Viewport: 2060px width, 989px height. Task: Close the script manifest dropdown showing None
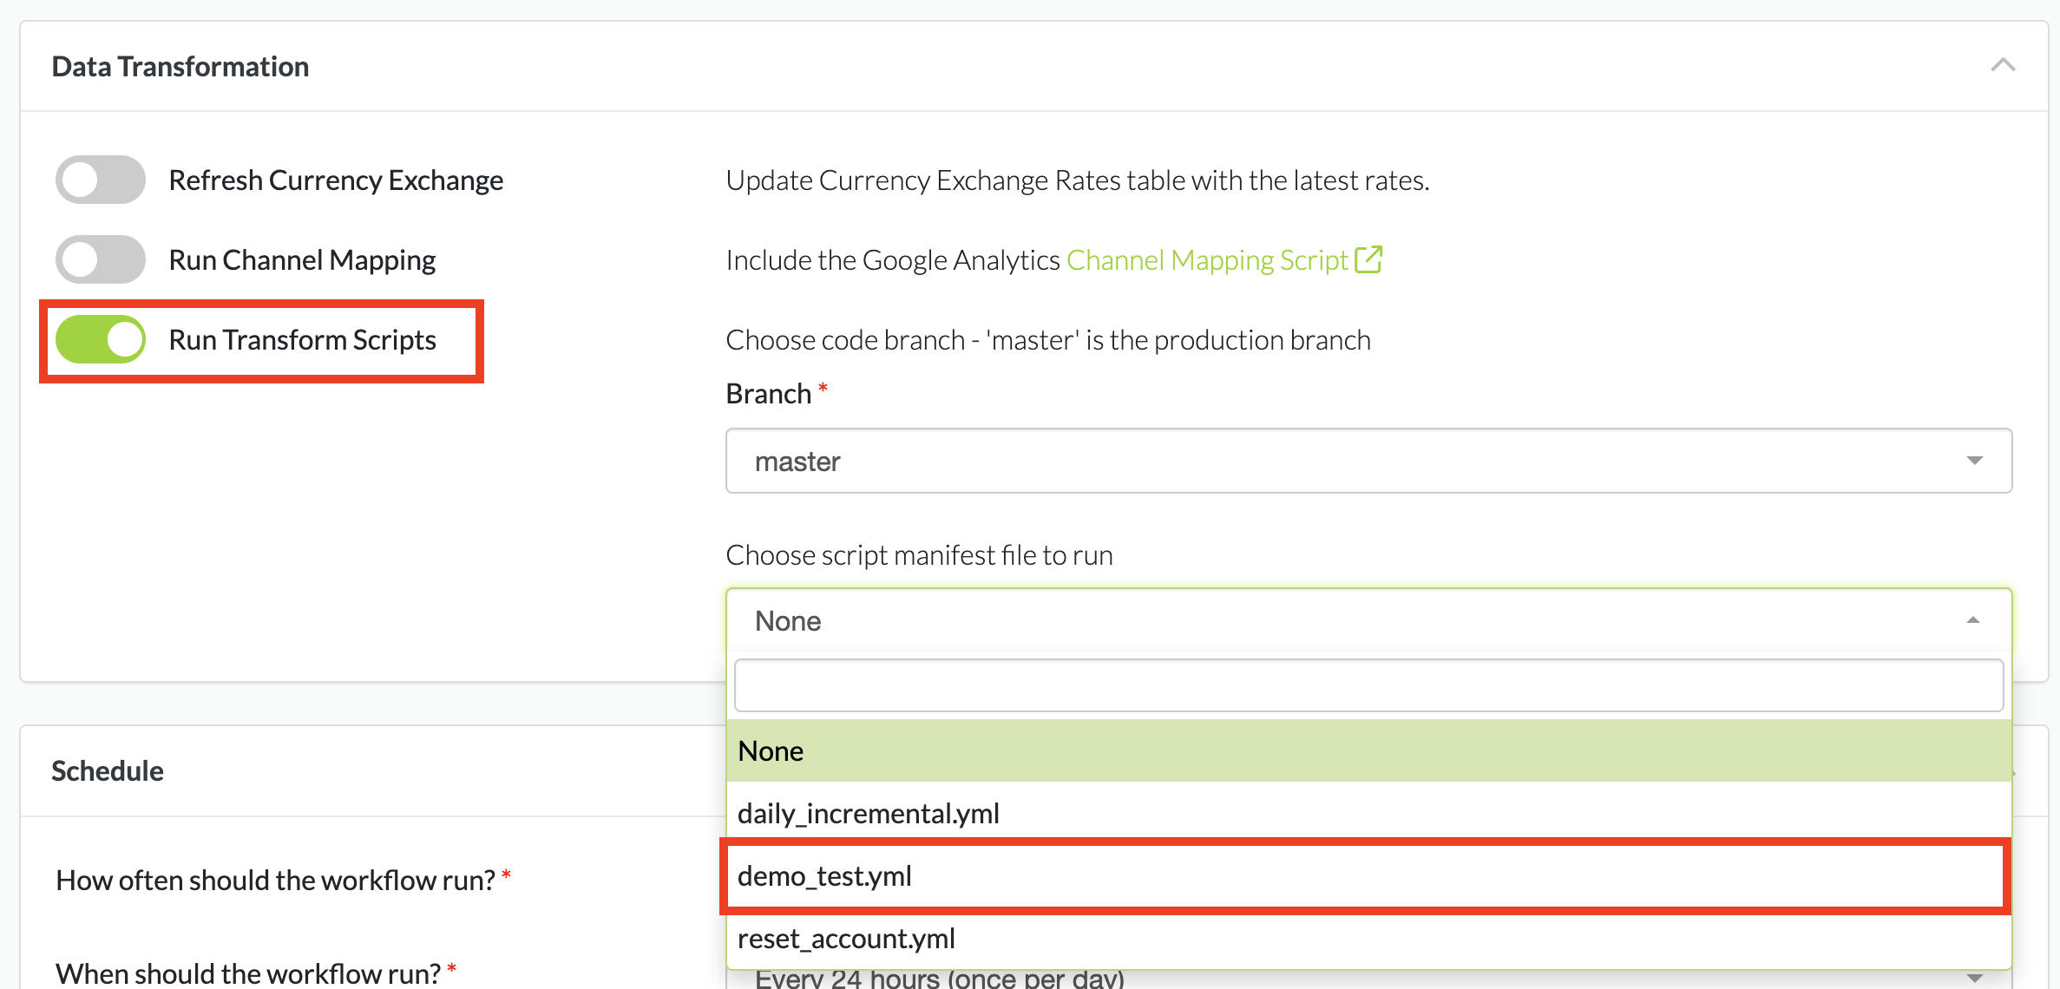click(1368, 620)
